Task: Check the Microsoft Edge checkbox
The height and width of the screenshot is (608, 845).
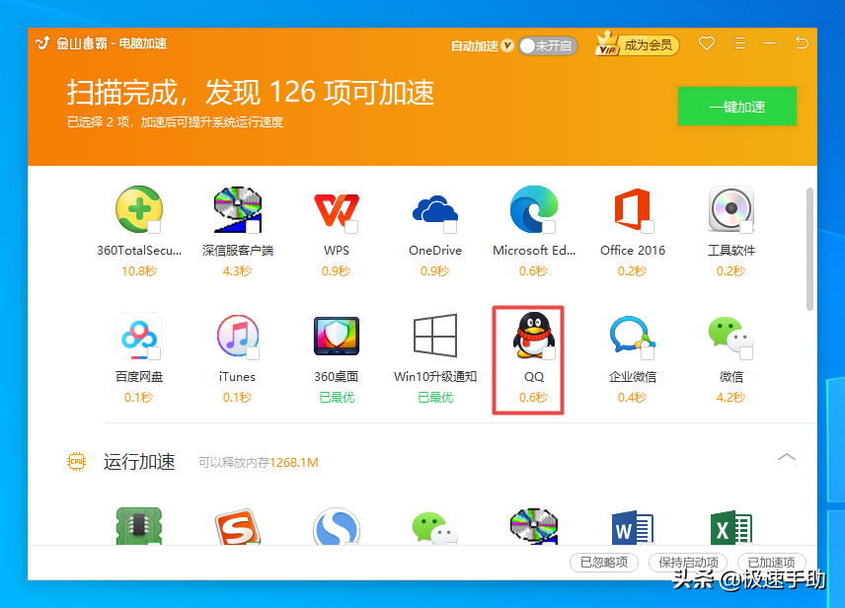Action: click(x=549, y=227)
